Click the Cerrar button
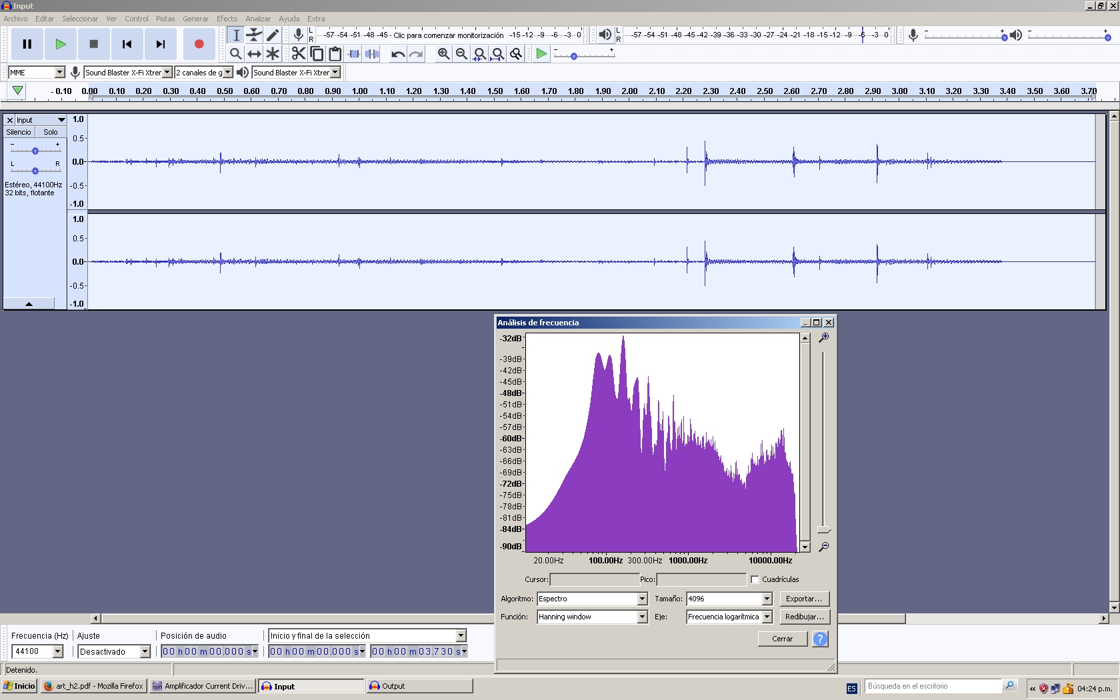 click(783, 639)
